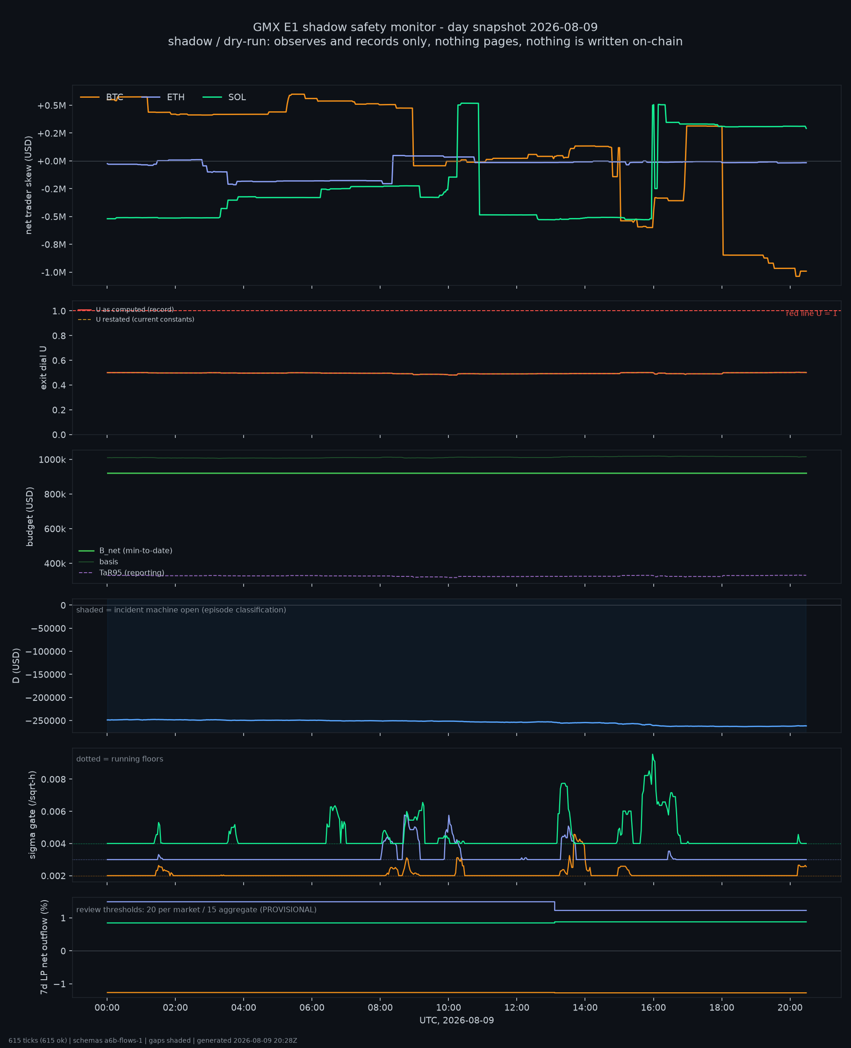Select the orange BTC legend line sample
The height and width of the screenshot is (1048, 851).
click(90, 97)
